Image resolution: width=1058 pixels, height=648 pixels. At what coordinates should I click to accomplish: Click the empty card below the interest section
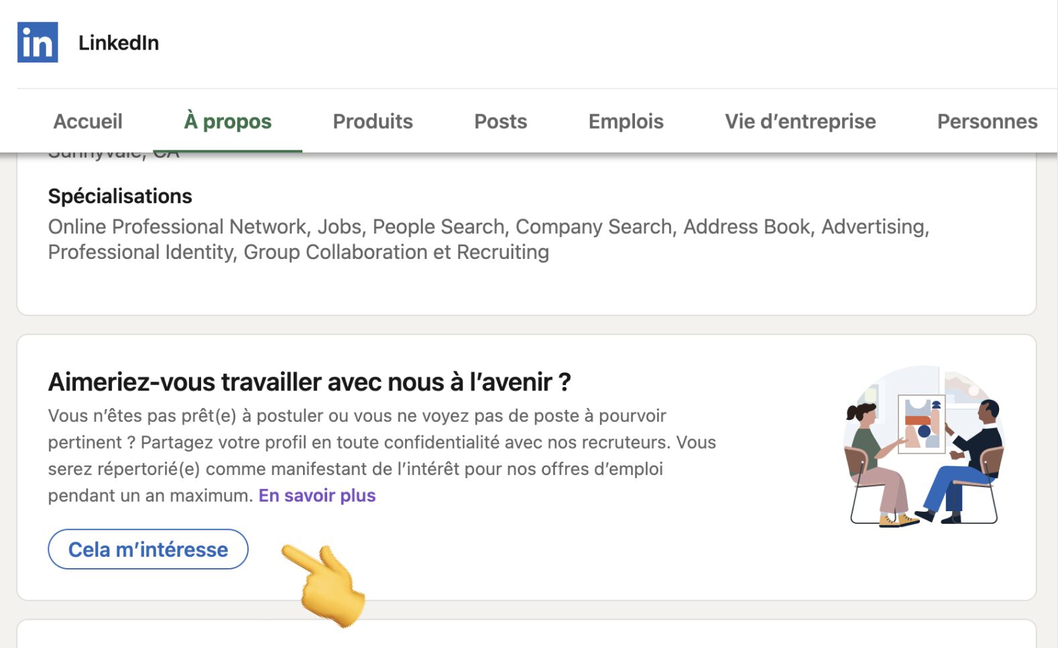tap(526, 635)
